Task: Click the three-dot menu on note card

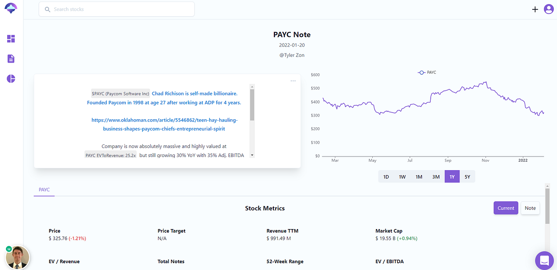Action: [x=293, y=81]
